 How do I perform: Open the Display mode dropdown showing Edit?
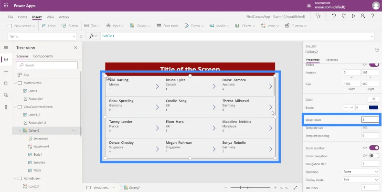tap(361, 180)
